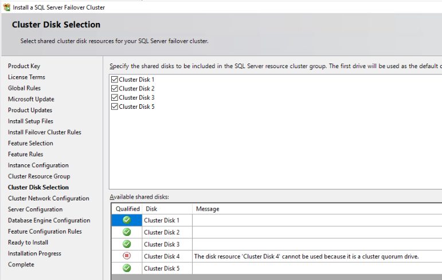Click the 'Select shared cluster disk resources' description text

click(114, 41)
